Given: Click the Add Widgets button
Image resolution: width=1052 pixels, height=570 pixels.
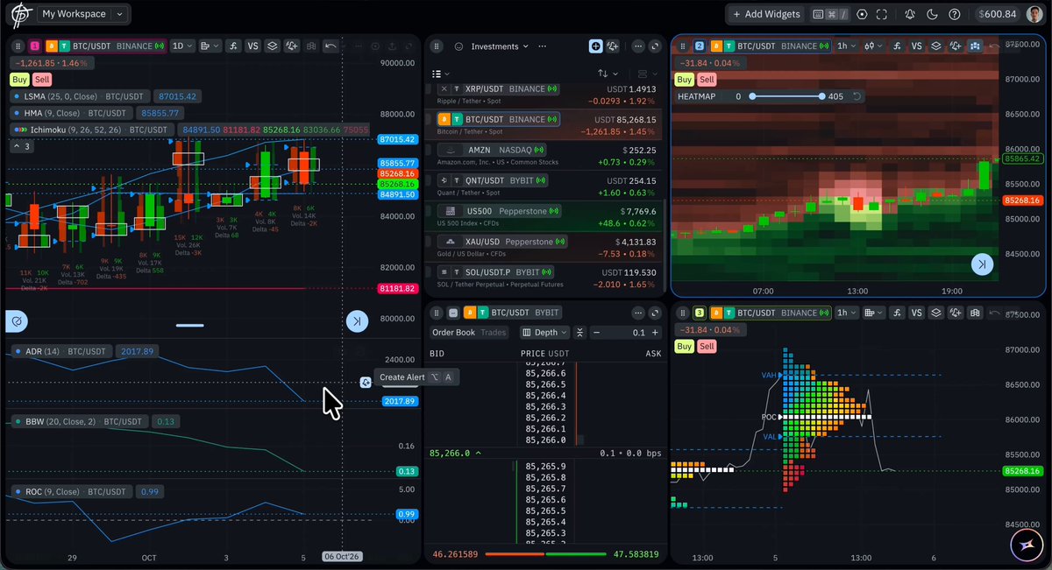Looking at the screenshot, I should click(765, 14).
